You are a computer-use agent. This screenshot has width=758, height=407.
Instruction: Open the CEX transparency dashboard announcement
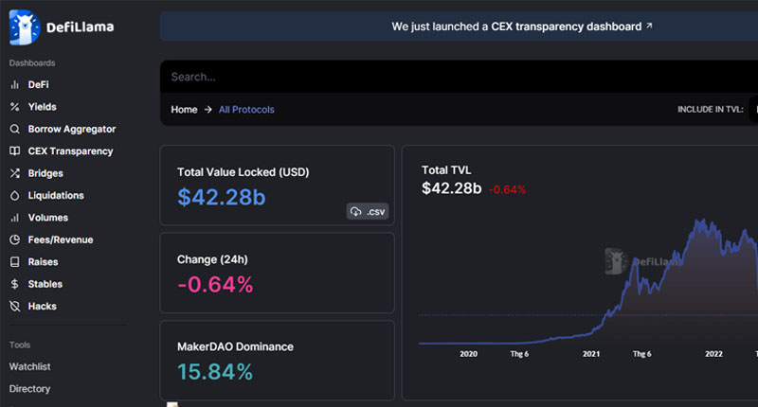click(x=522, y=27)
